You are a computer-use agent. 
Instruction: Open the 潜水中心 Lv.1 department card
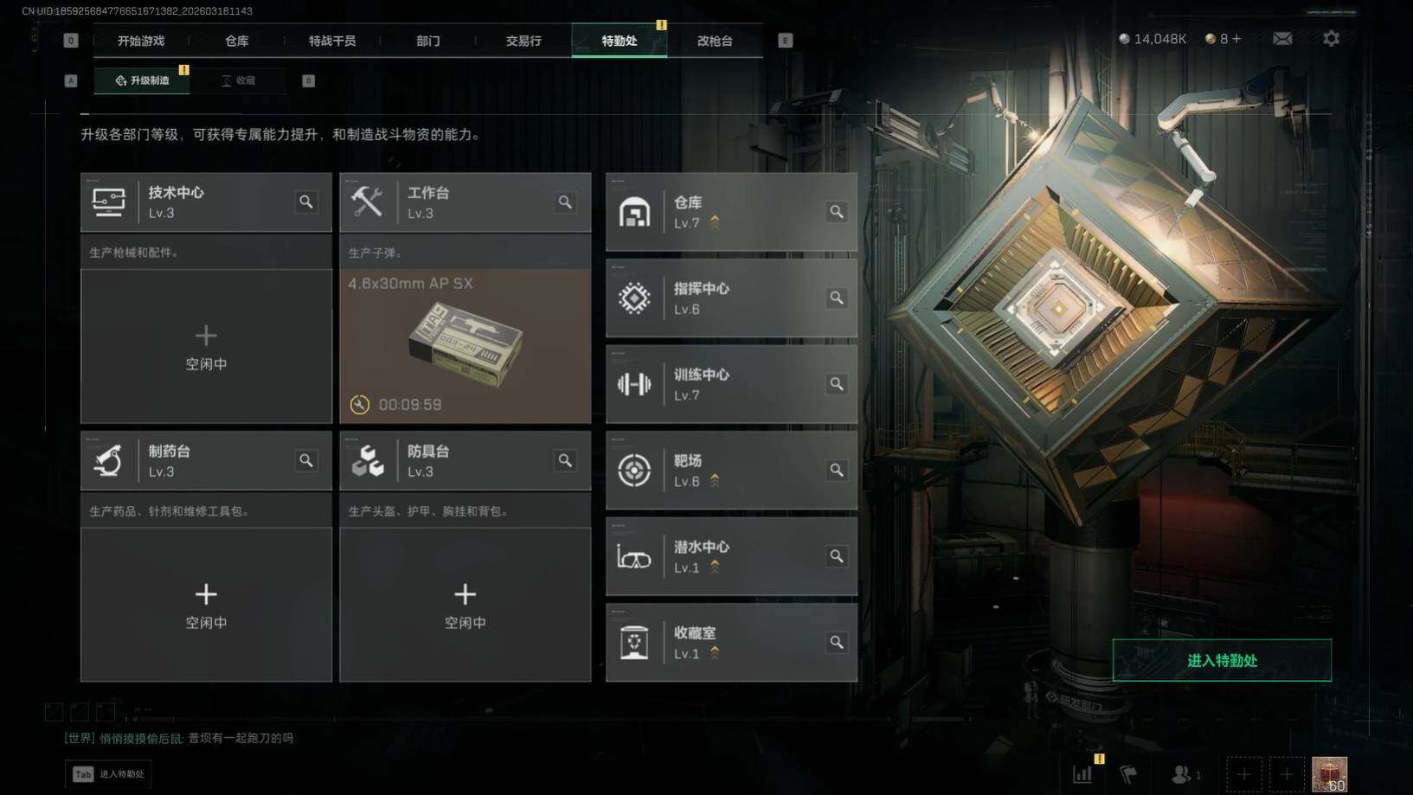pyautogui.click(x=732, y=556)
